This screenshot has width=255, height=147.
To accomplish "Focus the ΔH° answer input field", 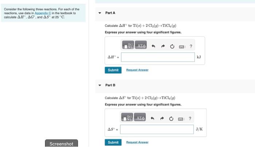I will [158, 57].
